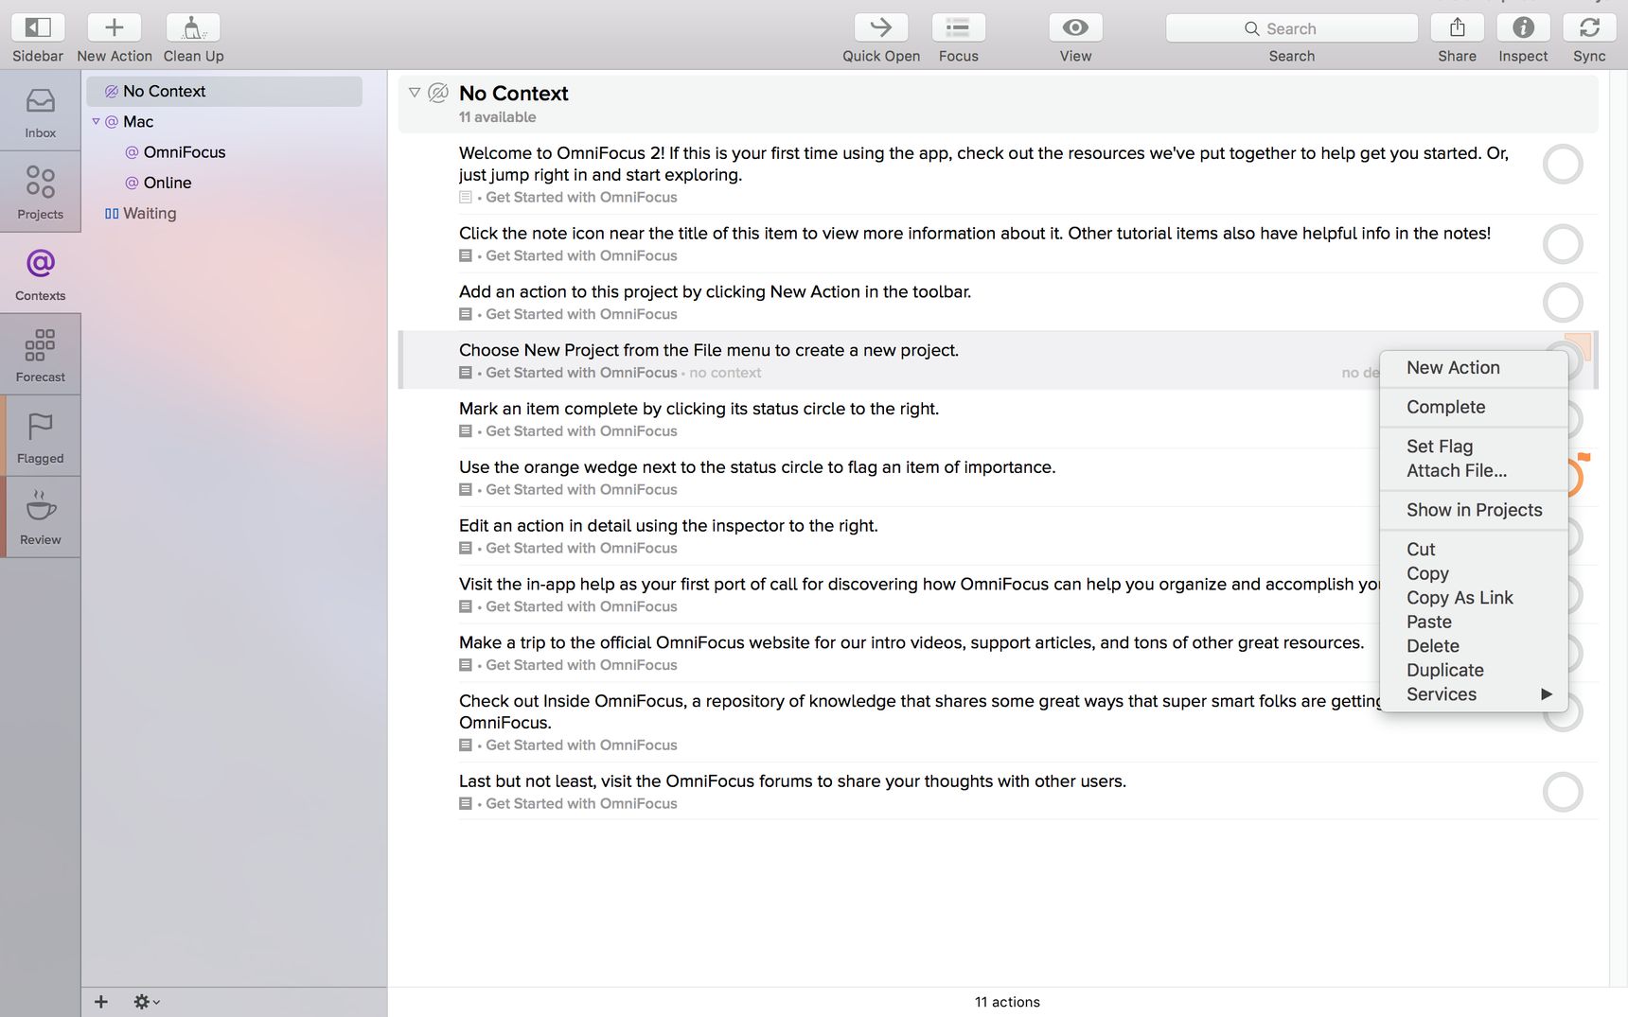1628x1017 pixels.
Task: Click the Share toolbar icon
Action: pos(1457,27)
